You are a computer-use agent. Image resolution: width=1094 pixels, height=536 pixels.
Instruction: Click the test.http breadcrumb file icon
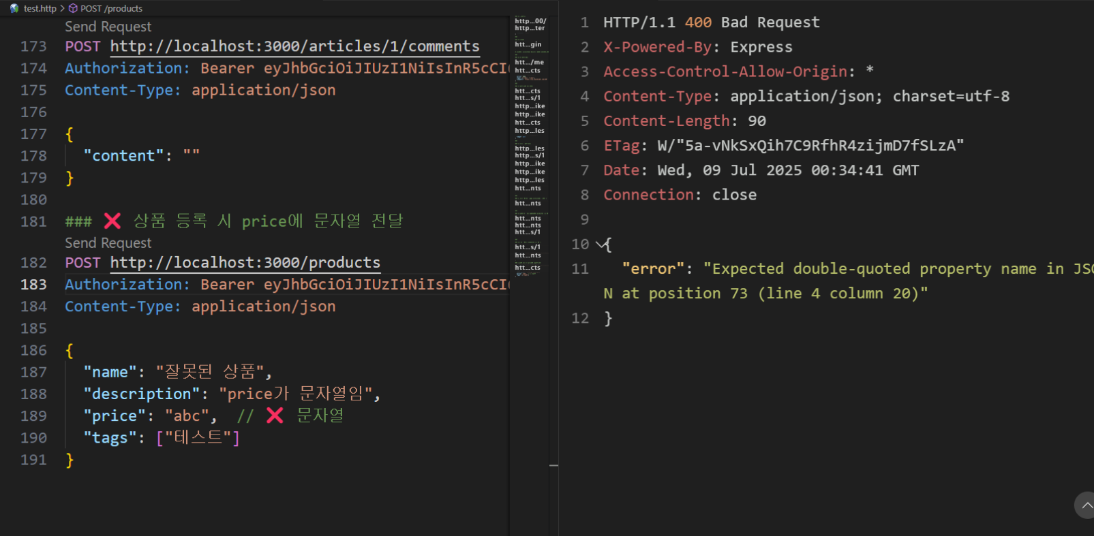click(14, 8)
